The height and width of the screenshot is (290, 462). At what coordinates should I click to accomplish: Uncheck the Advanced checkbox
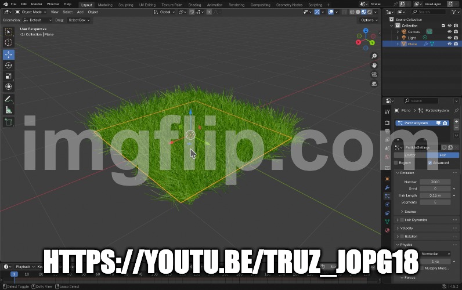pyautogui.click(x=429, y=163)
